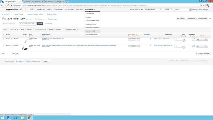Select the Status All radio button
Viewport: 213px width, 120px height.
coord(15,30)
